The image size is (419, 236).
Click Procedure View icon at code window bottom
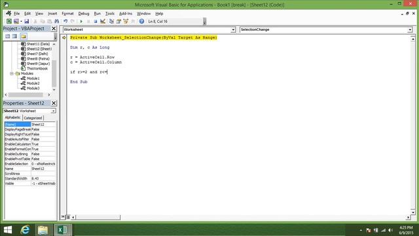tap(63, 217)
